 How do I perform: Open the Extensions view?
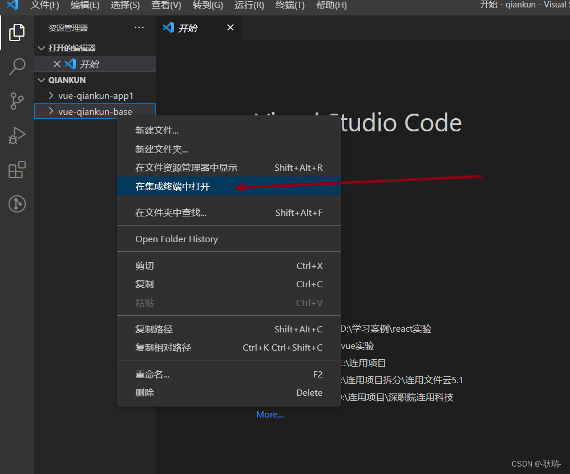(17, 170)
